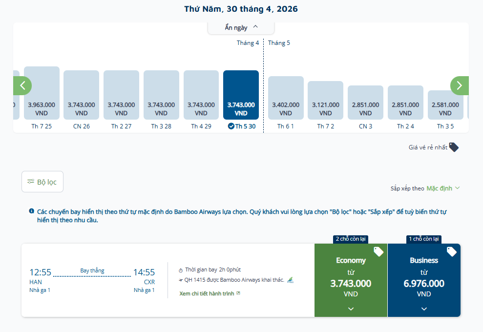Select the Economy fare card from 3.743.000 VND
483x332 pixels.
[351, 278]
